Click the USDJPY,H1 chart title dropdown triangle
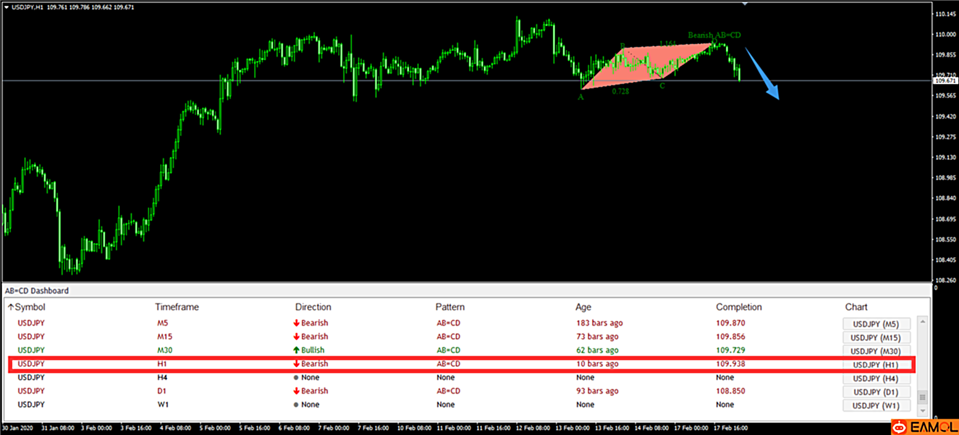The height and width of the screenshot is (435, 959). pos(6,7)
